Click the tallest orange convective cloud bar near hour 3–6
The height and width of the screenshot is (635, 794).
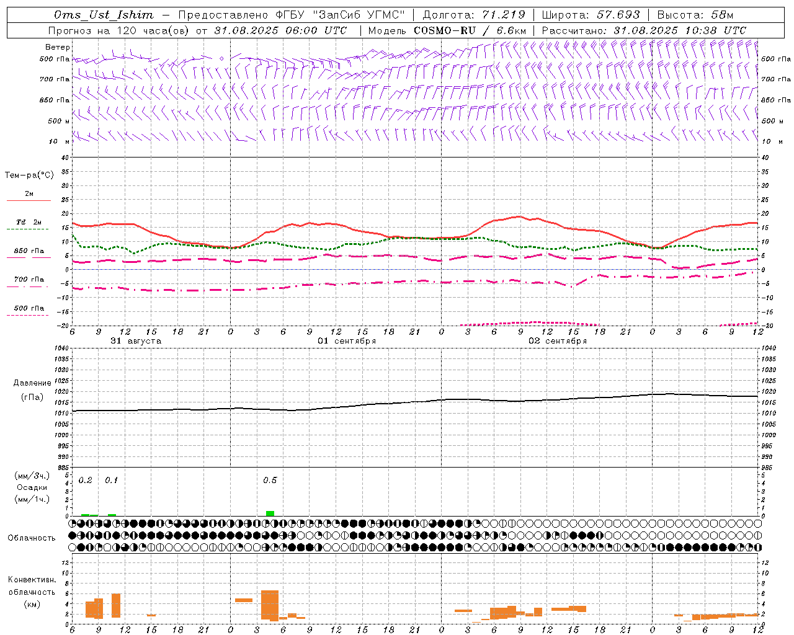pos(270,605)
